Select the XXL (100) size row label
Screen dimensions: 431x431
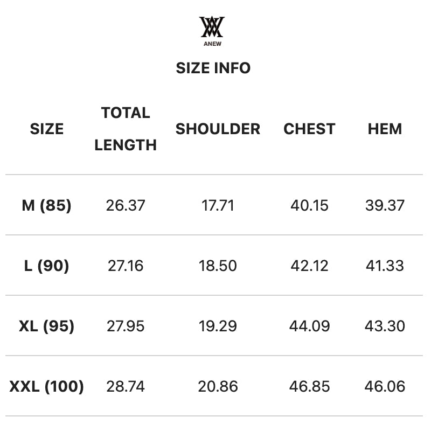tap(47, 386)
